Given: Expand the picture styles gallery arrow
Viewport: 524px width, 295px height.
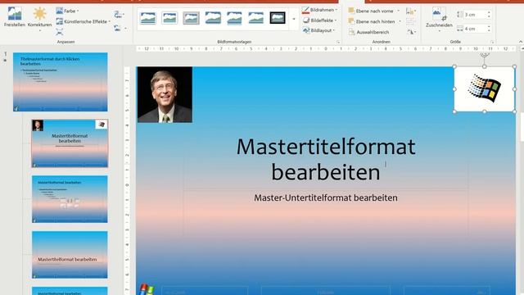Looking at the screenshot, I should 294,20.
